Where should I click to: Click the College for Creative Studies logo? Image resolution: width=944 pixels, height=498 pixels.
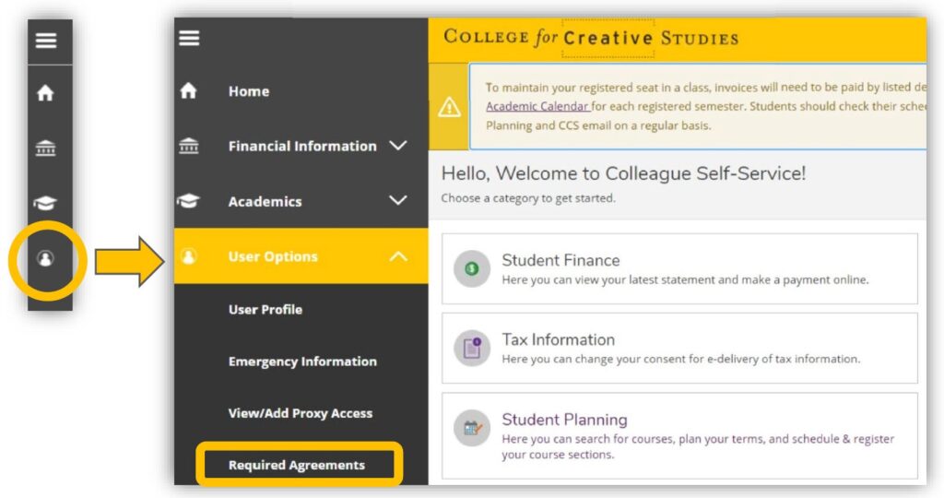point(591,38)
